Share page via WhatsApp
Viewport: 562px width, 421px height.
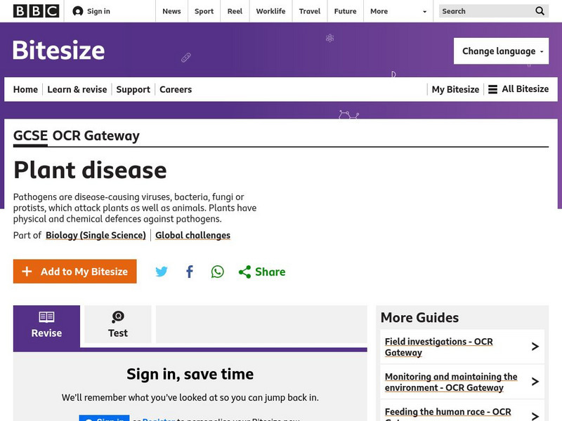coord(218,272)
